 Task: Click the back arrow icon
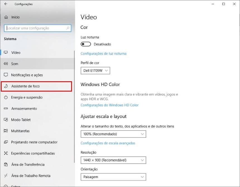click(6, 4)
